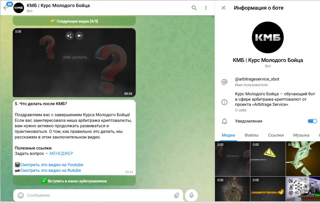This screenshot has height=203, width=320.
Task: Toggle the notifications switch off
Action: coord(312,121)
